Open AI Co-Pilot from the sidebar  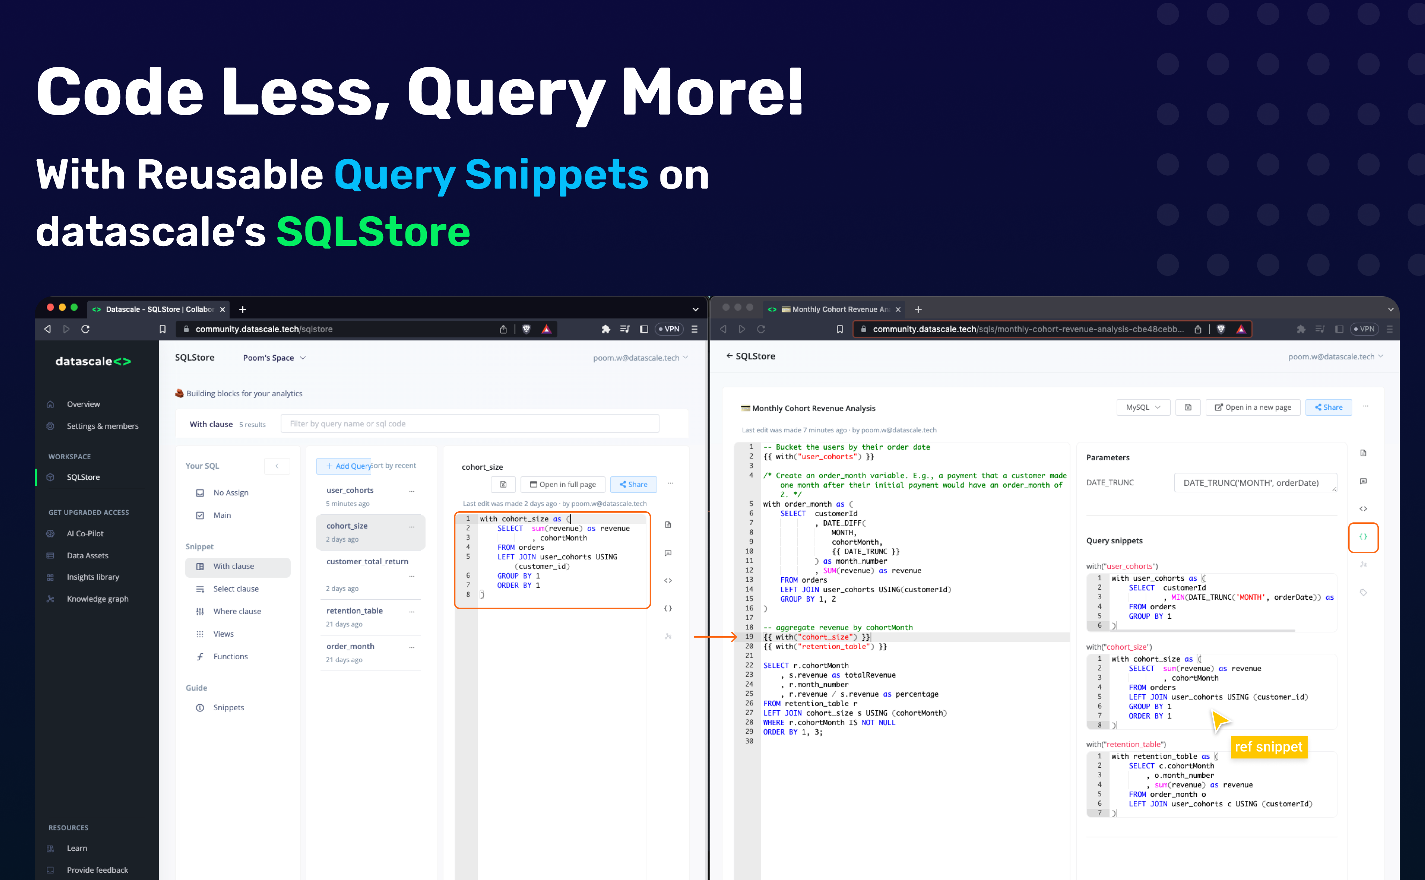coord(85,534)
